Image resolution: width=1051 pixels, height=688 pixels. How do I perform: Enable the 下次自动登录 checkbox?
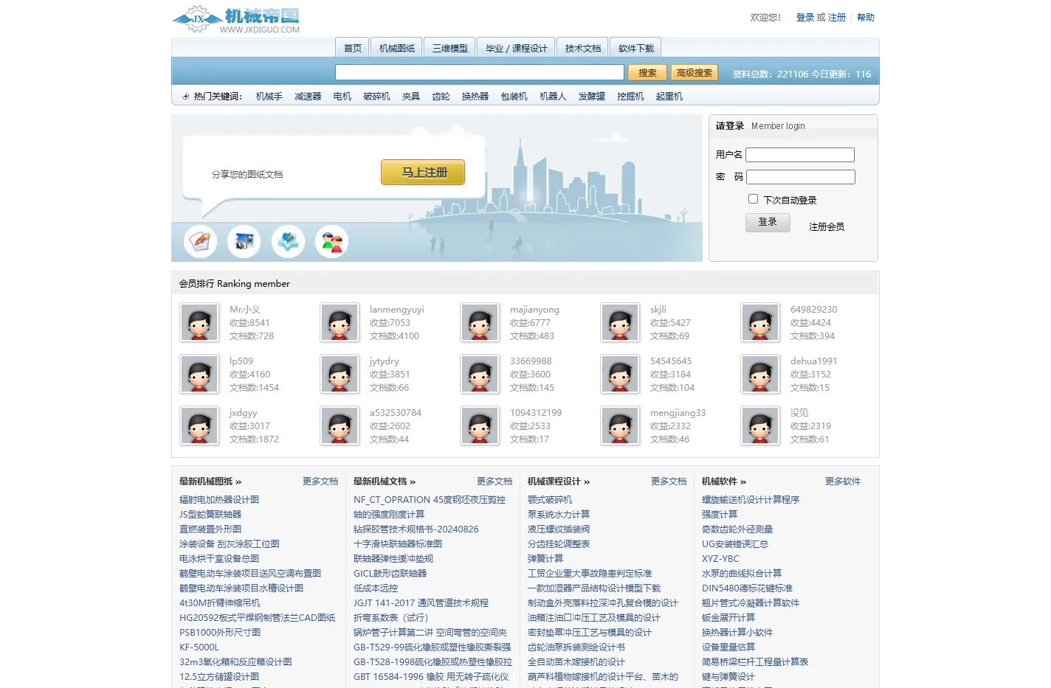(753, 199)
